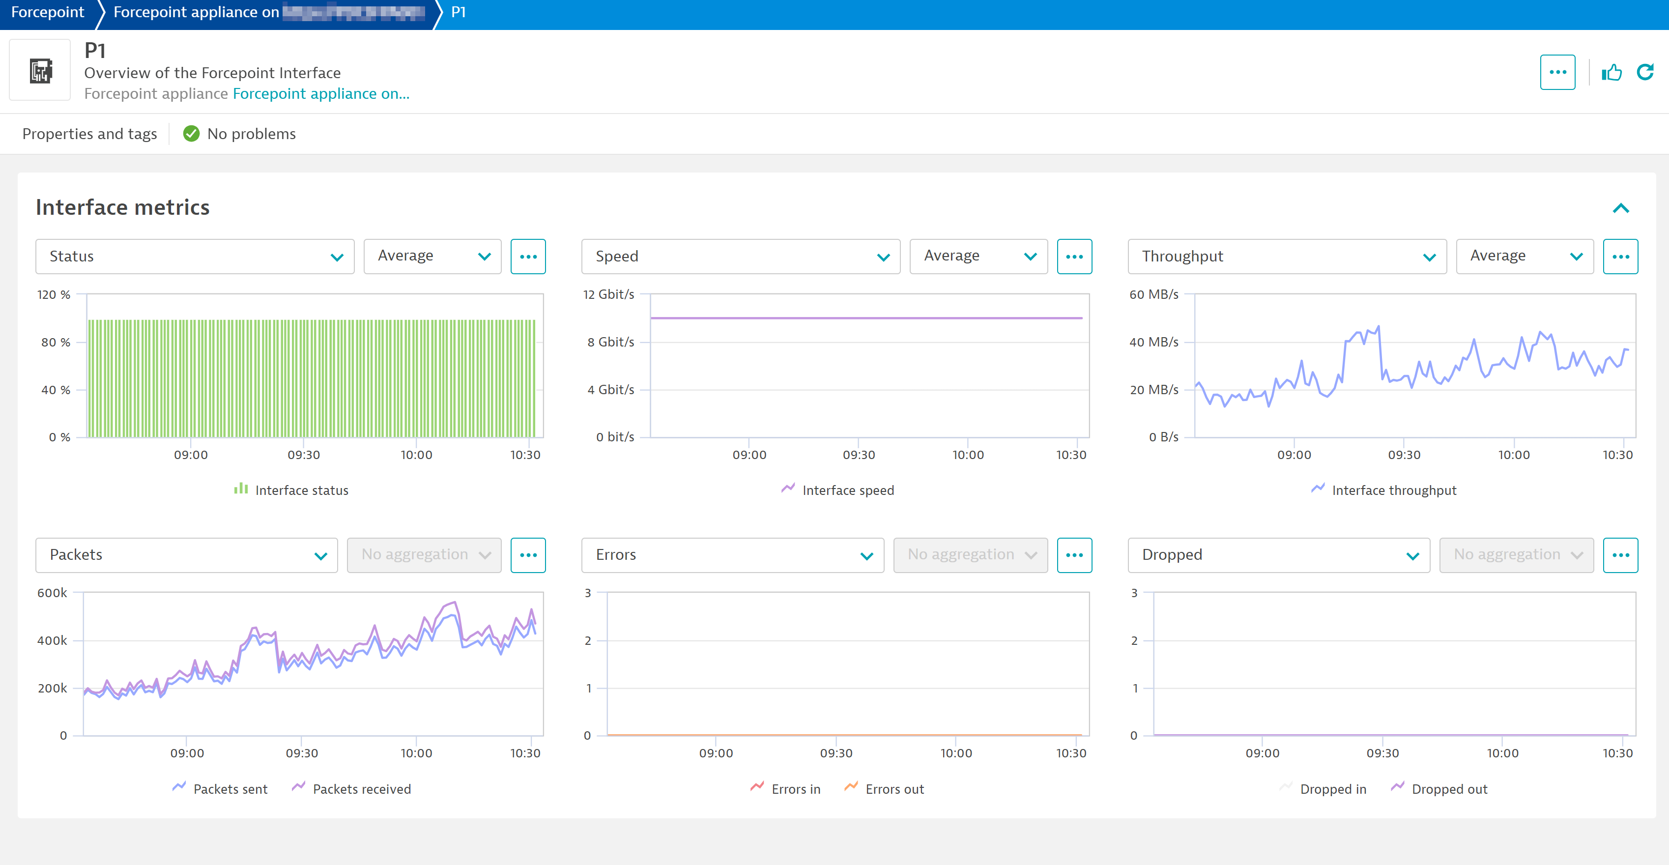Open the Status metric selector

point(194,256)
